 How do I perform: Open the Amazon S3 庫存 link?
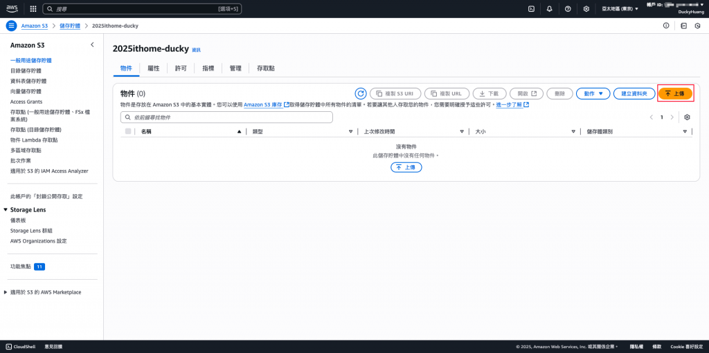(x=266, y=105)
